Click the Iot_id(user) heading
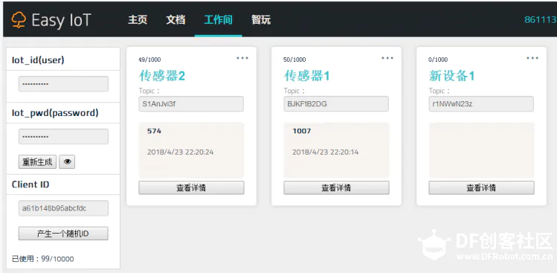Screen dimensions: 557x273 [x=38, y=60]
